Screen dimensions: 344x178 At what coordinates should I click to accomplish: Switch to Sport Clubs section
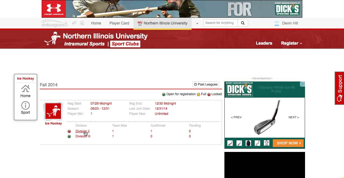[125, 44]
